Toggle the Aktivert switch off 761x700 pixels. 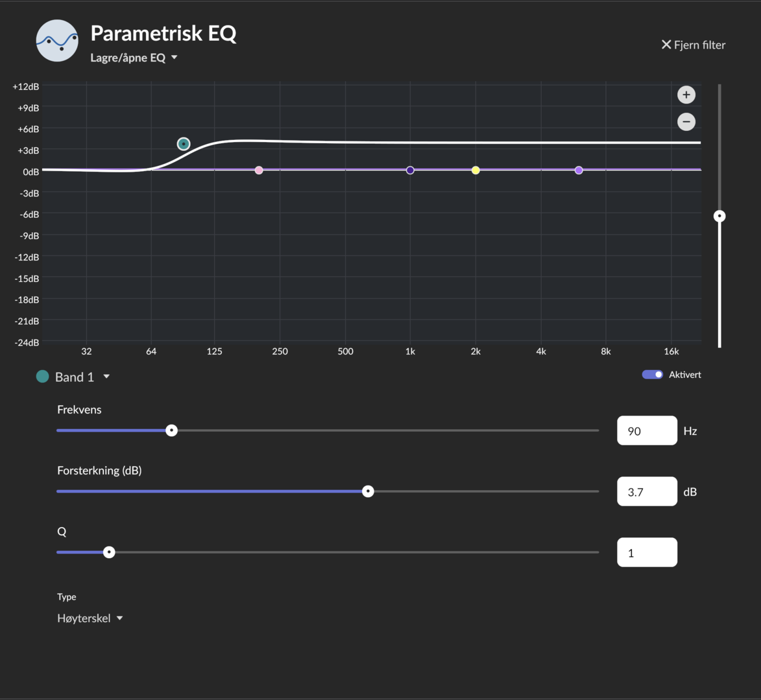652,374
